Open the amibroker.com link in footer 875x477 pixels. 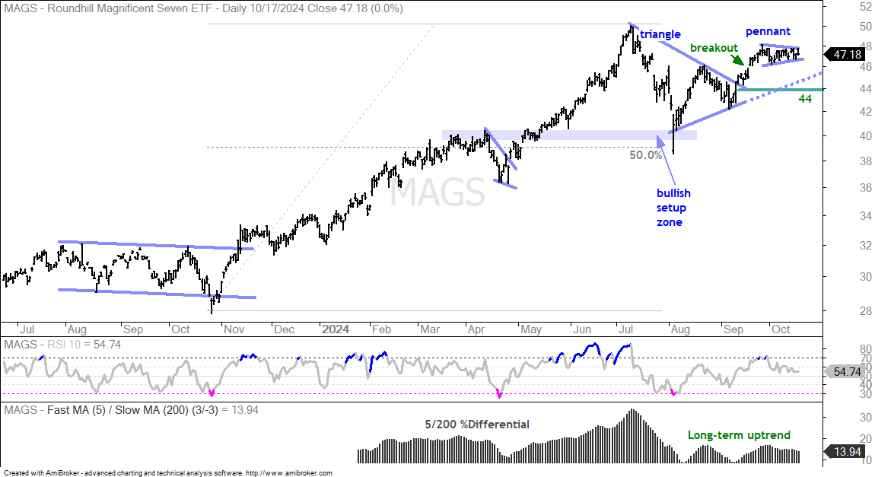coord(288,473)
